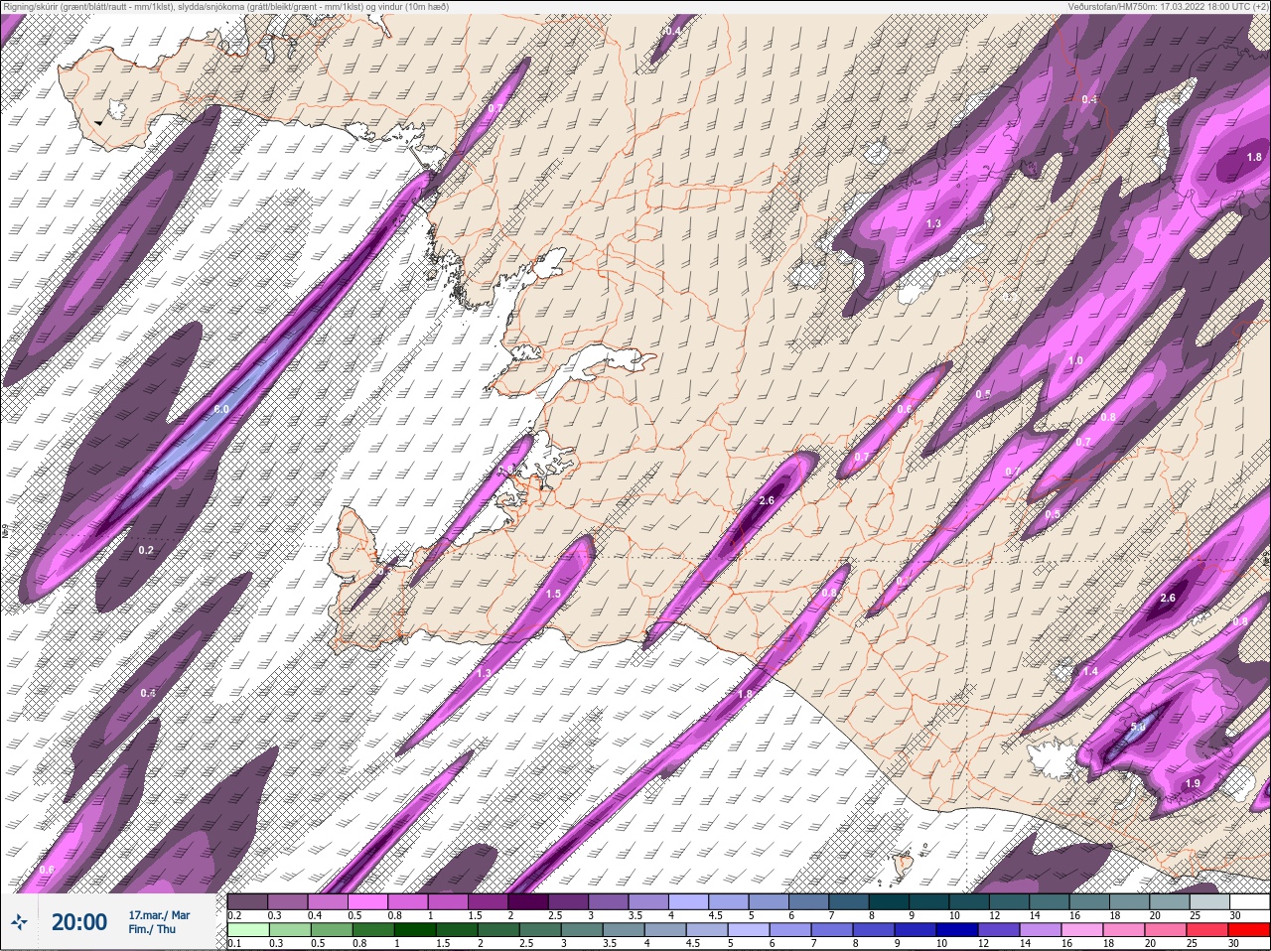The width and height of the screenshot is (1271, 951).
Task: Click snow scale swatch between 2 and 2.5
Action: point(528,901)
